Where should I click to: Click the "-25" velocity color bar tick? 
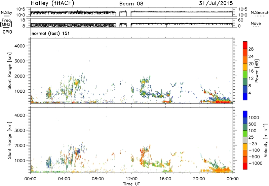coord(253,143)
